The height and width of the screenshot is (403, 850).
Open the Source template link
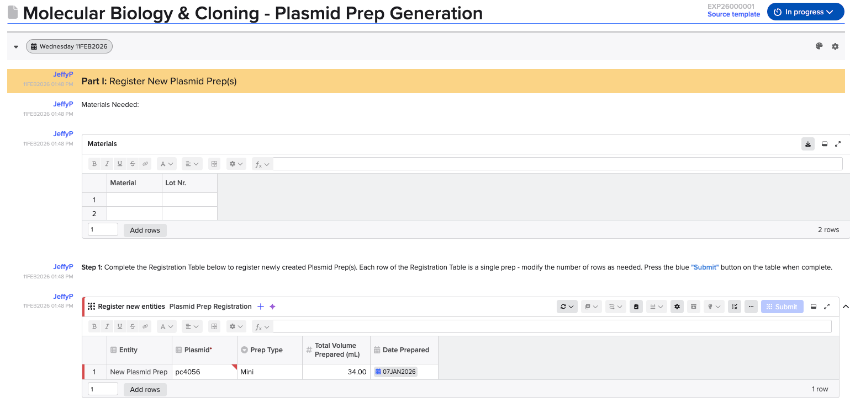733,14
